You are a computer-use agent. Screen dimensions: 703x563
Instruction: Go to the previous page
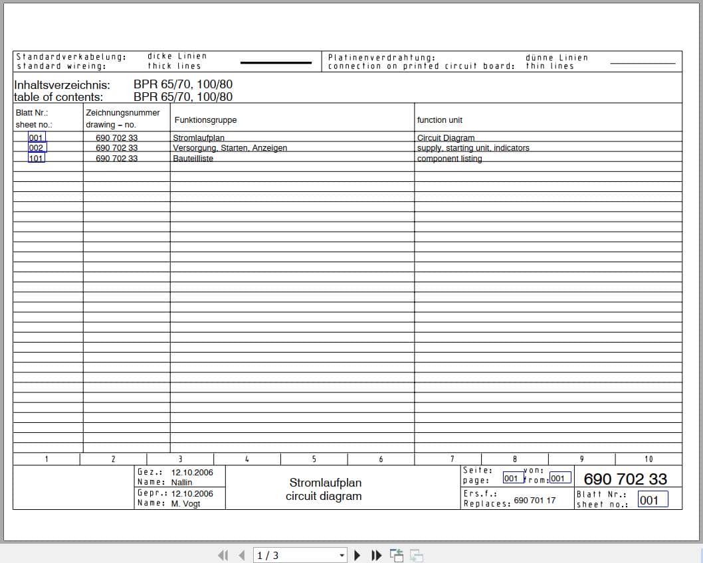pos(242,556)
